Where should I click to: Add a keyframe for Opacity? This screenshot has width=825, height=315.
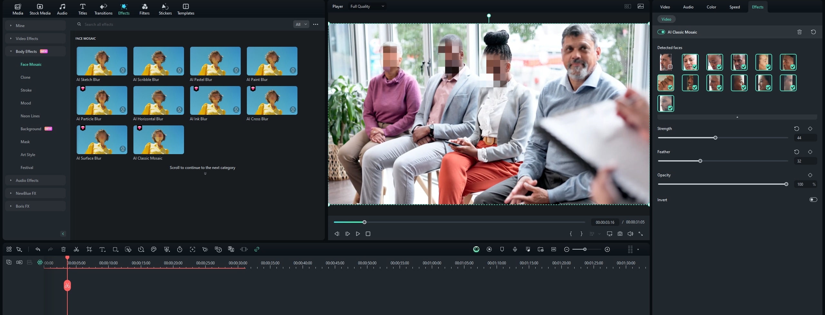point(810,175)
